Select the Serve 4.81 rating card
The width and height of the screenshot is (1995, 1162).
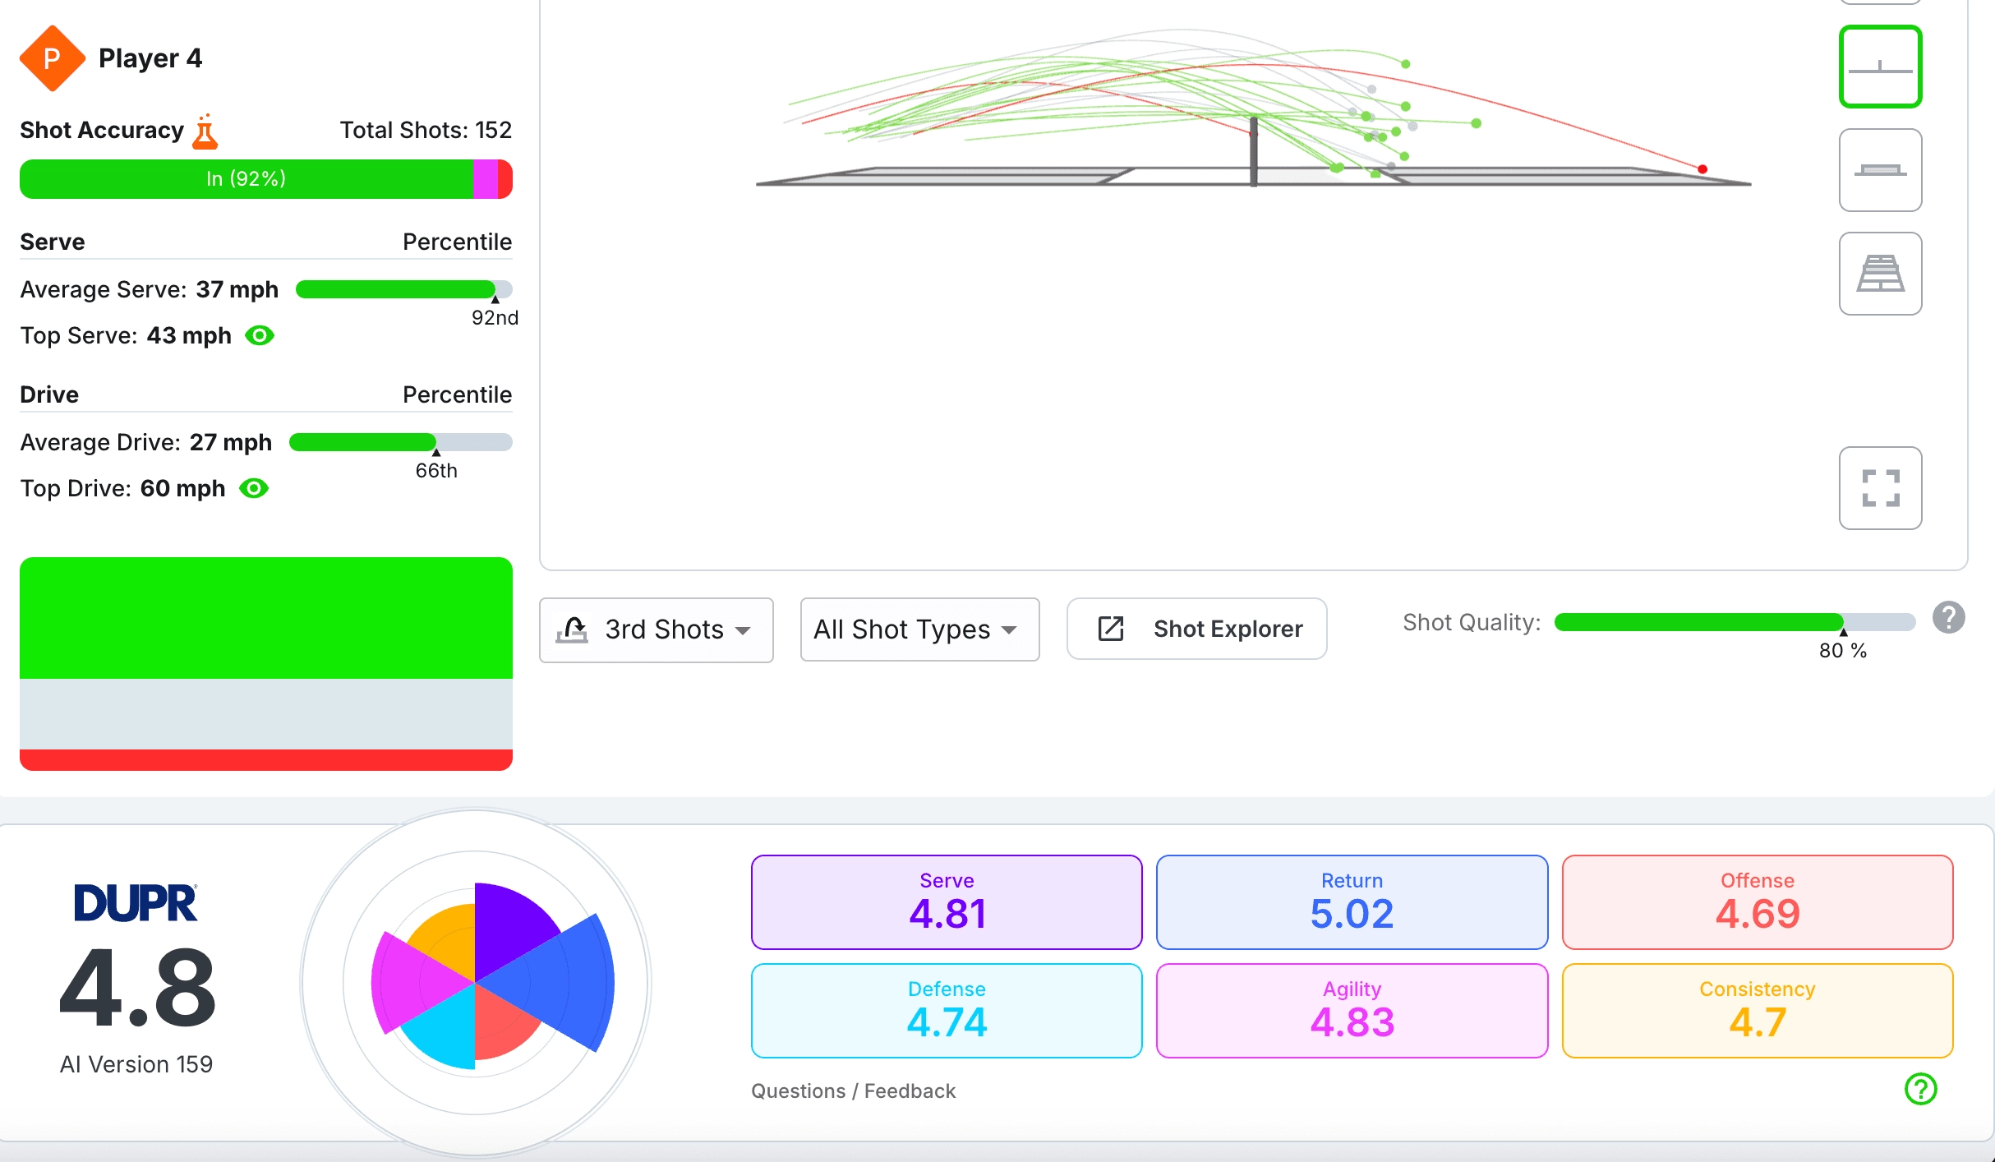(x=947, y=902)
